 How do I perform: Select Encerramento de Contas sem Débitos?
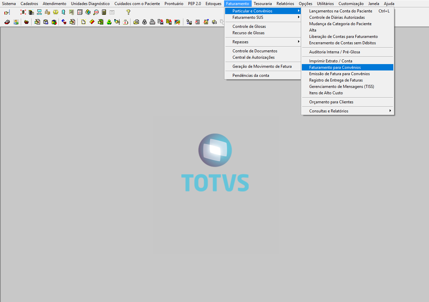[348, 43]
